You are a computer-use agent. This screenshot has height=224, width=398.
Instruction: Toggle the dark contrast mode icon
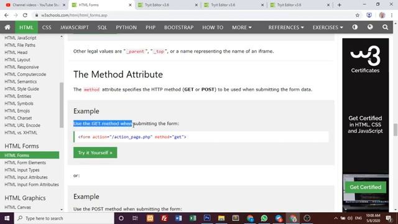[355, 27]
